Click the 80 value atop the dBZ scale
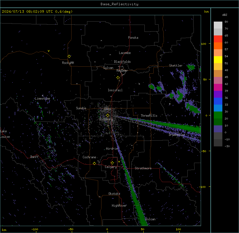Image resolution: width=239 pixels, height=233 pixels. pos(226,22)
